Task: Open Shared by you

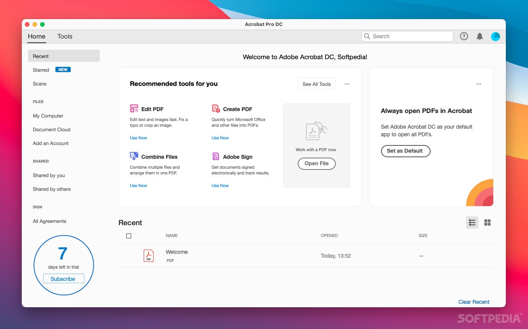Action: [x=49, y=175]
